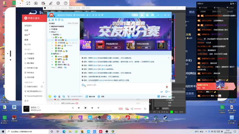Favorite the channel with the star icon
This screenshot has width=239, height=134.
click(x=93, y=15)
